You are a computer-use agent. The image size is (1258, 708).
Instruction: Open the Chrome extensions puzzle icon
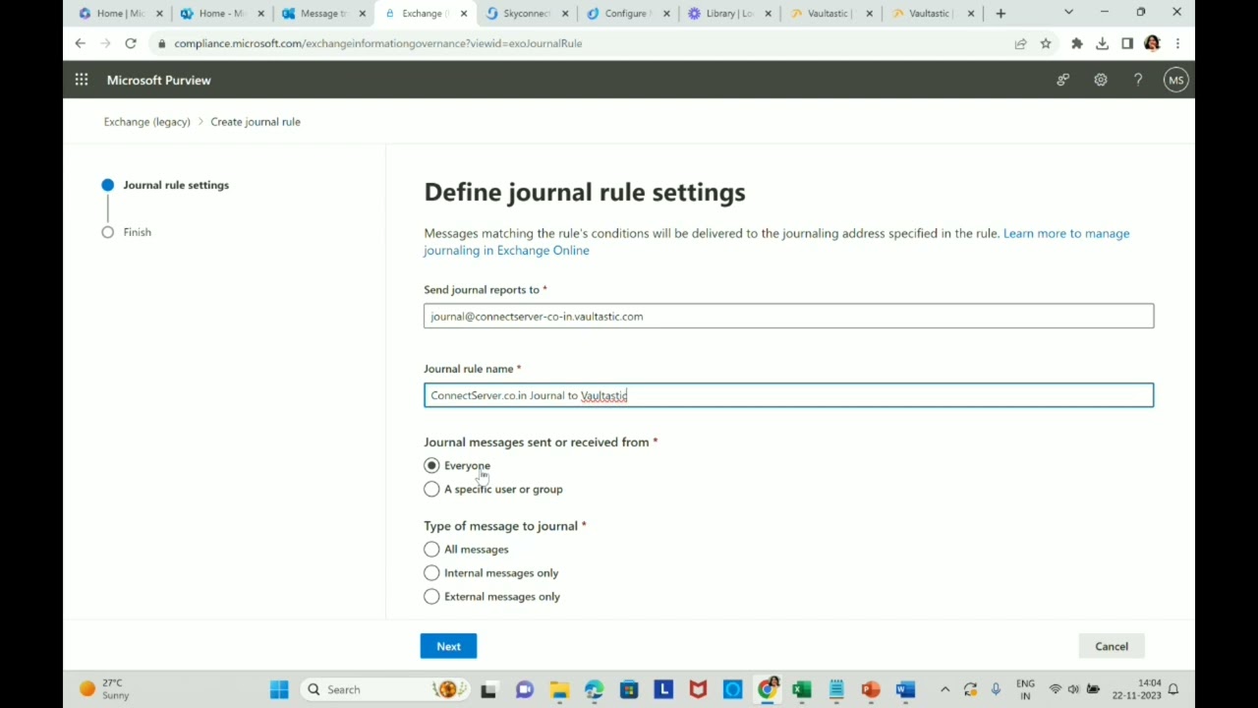[1077, 43]
